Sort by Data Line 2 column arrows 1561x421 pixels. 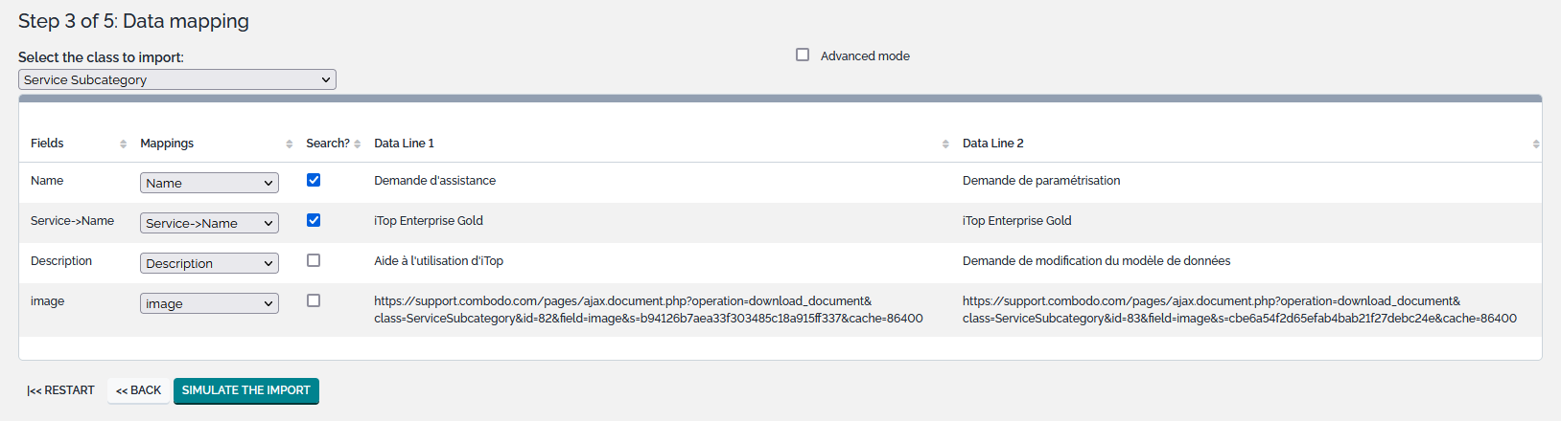(x=1535, y=144)
